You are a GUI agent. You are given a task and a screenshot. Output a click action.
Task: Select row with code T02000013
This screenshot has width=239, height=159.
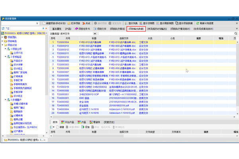point(143,46)
